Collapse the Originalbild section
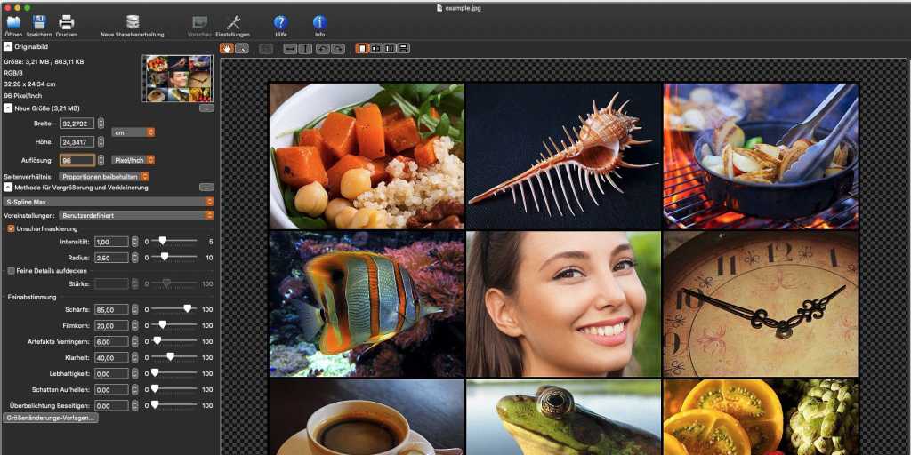911x455 pixels. tap(8, 46)
